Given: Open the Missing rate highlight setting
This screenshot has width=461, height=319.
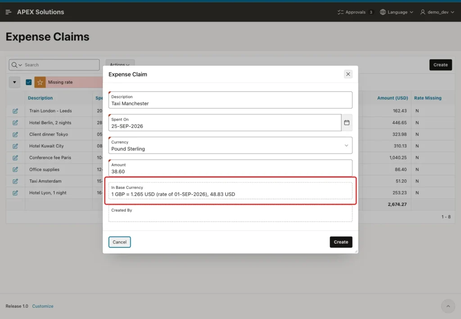Looking at the screenshot, I should coord(60,82).
